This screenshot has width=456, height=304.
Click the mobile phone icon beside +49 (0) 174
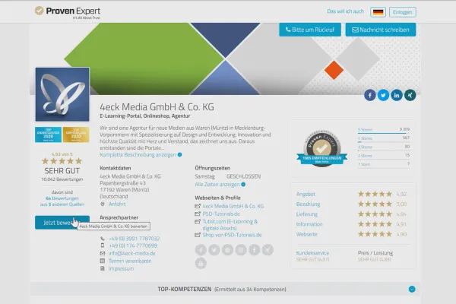(x=103, y=245)
